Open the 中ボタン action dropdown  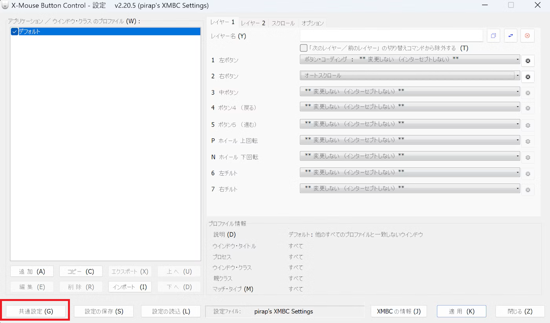click(410, 92)
